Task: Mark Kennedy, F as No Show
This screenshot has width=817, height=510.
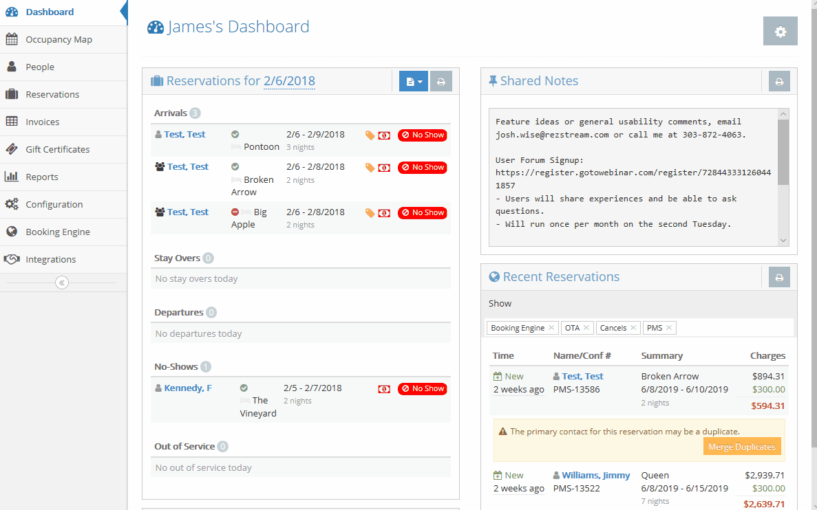Action: (423, 389)
